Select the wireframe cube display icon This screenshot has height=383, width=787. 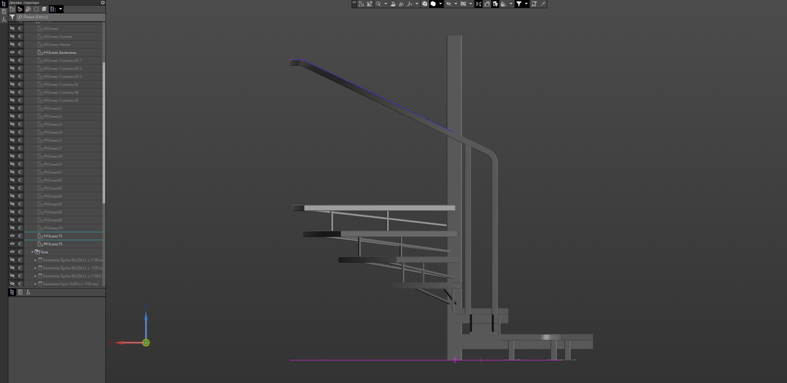pos(425,4)
